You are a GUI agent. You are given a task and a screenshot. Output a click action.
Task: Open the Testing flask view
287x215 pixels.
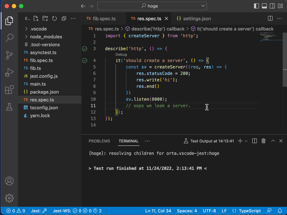(x=9, y=106)
